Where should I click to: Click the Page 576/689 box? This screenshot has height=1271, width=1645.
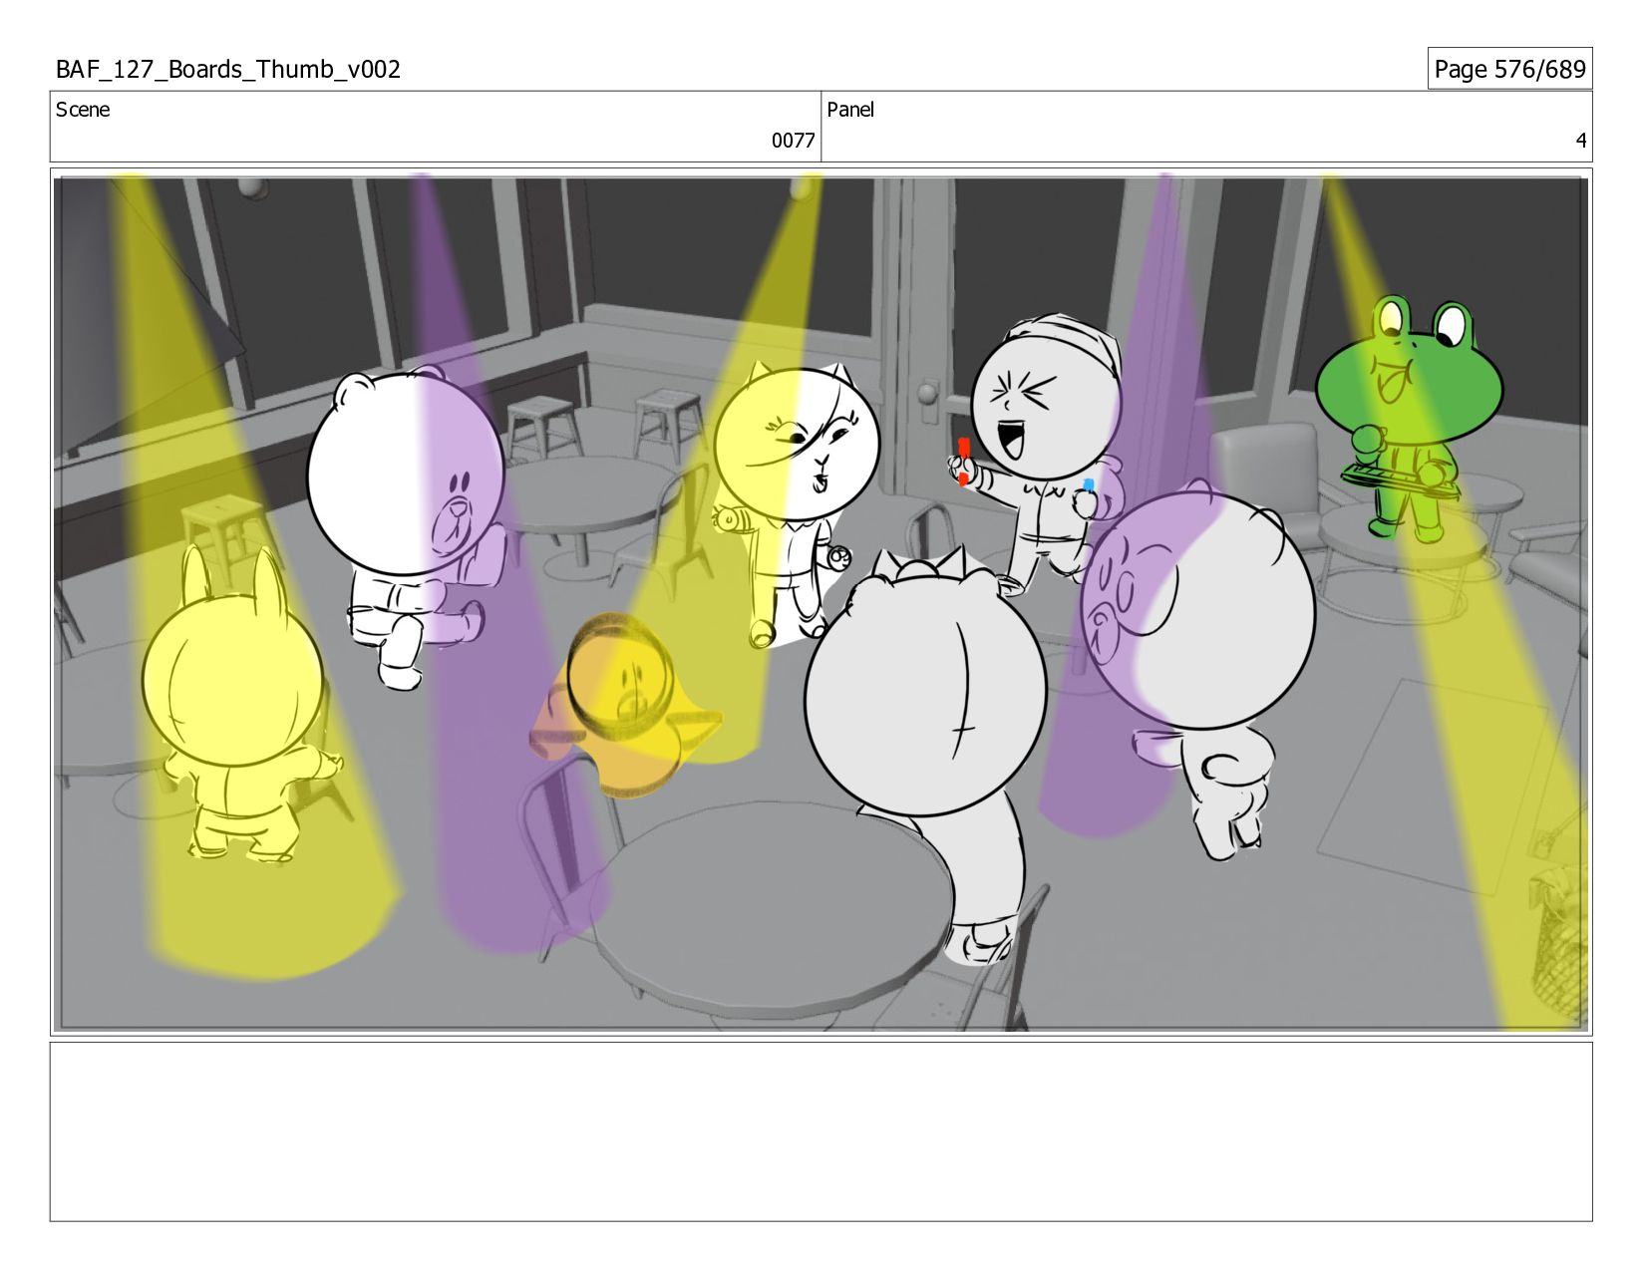coord(1509,69)
